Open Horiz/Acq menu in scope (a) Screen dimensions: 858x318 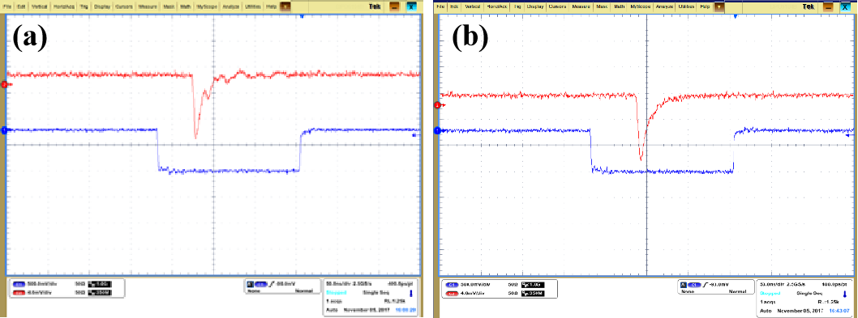(63, 6)
